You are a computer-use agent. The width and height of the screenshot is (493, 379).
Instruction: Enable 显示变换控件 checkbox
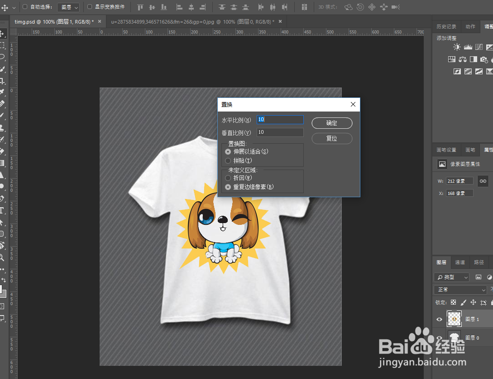click(90, 7)
